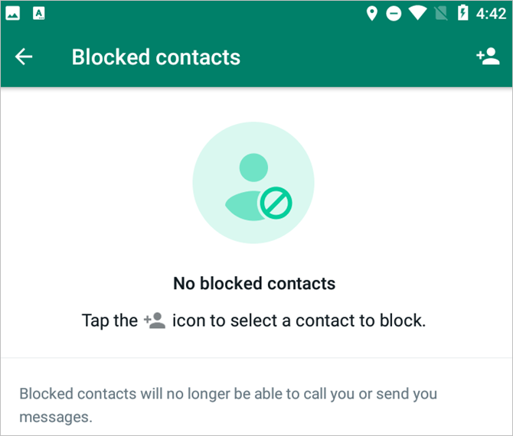Tap the "No blocked contacts" heading

(x=254, y=284)
